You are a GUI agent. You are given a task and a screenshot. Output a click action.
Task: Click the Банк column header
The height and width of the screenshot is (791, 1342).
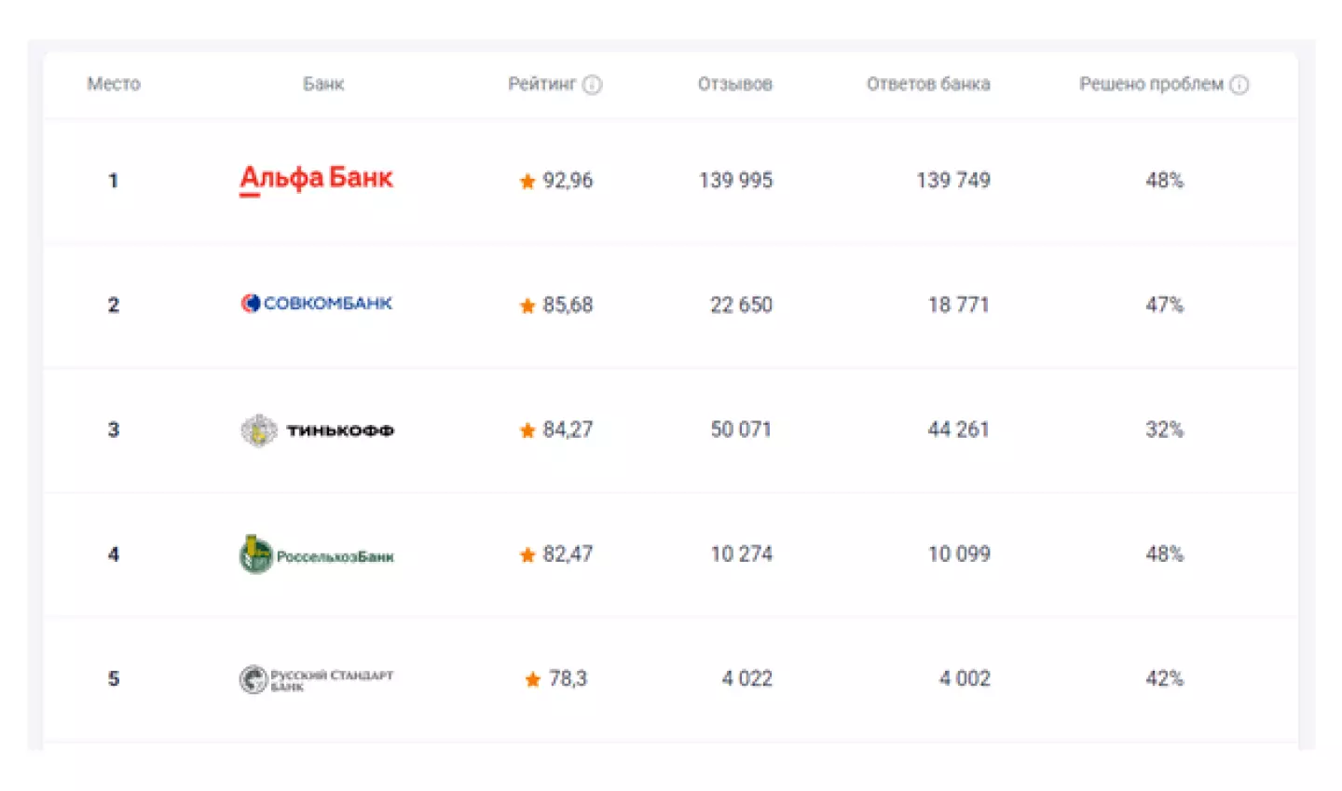point(323,84)
